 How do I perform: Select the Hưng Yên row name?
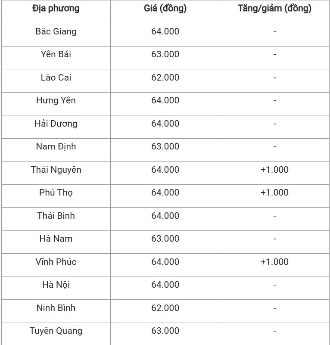pyautogui.click(x=56, y=100)
